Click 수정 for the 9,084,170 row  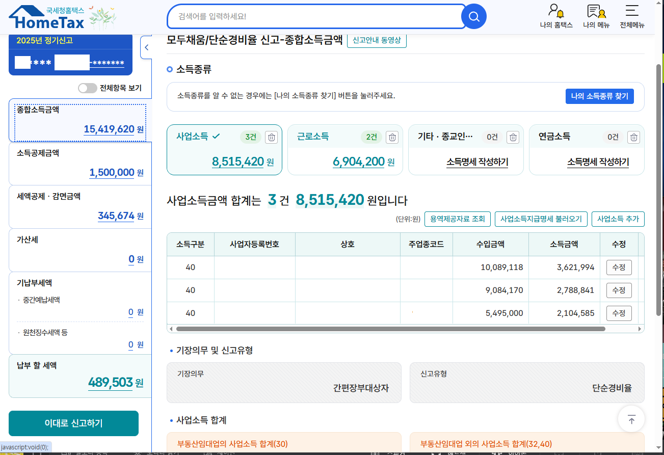point(619,290)
